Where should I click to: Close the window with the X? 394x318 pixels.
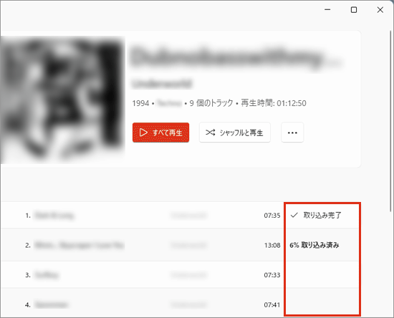pos(380,10)
